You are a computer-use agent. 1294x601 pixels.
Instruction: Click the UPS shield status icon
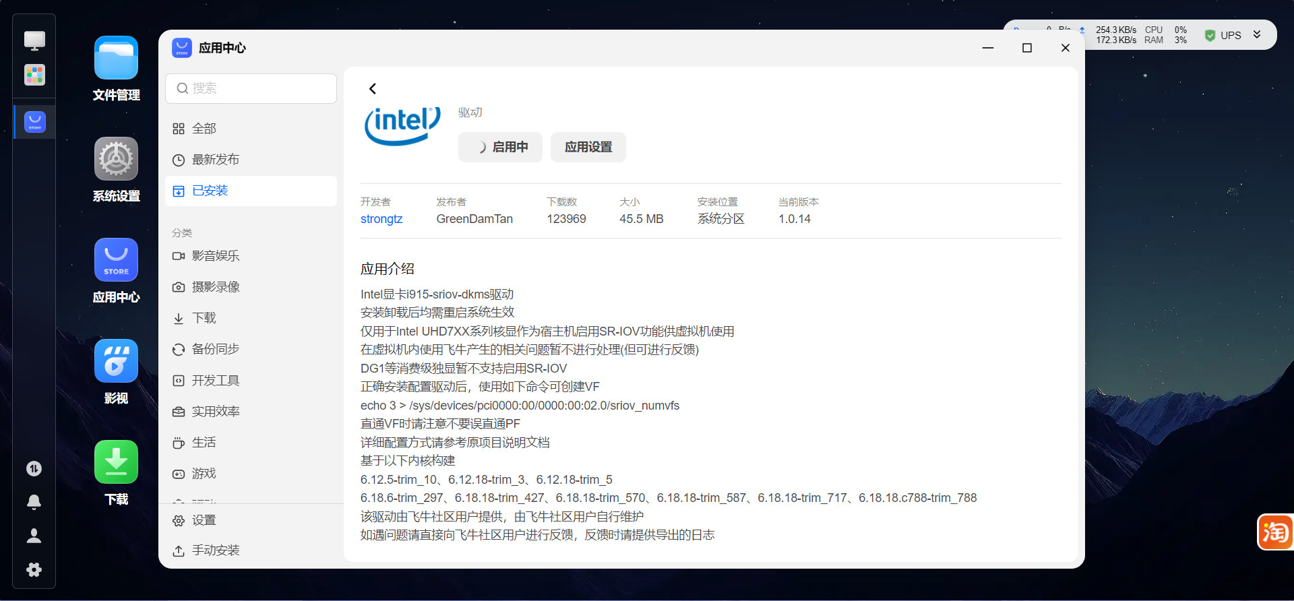coord(1210,35)
